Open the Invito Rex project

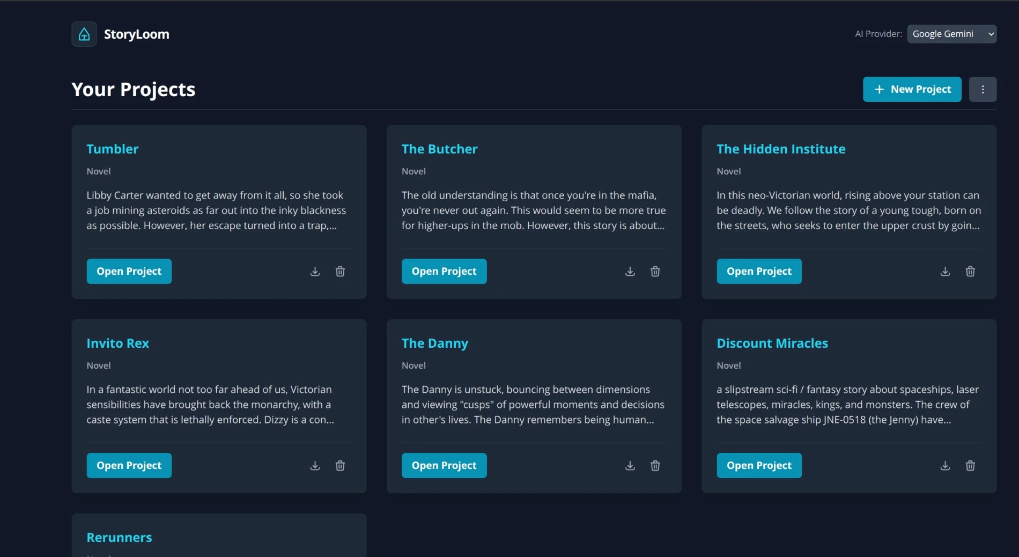[x=129, y=466]
